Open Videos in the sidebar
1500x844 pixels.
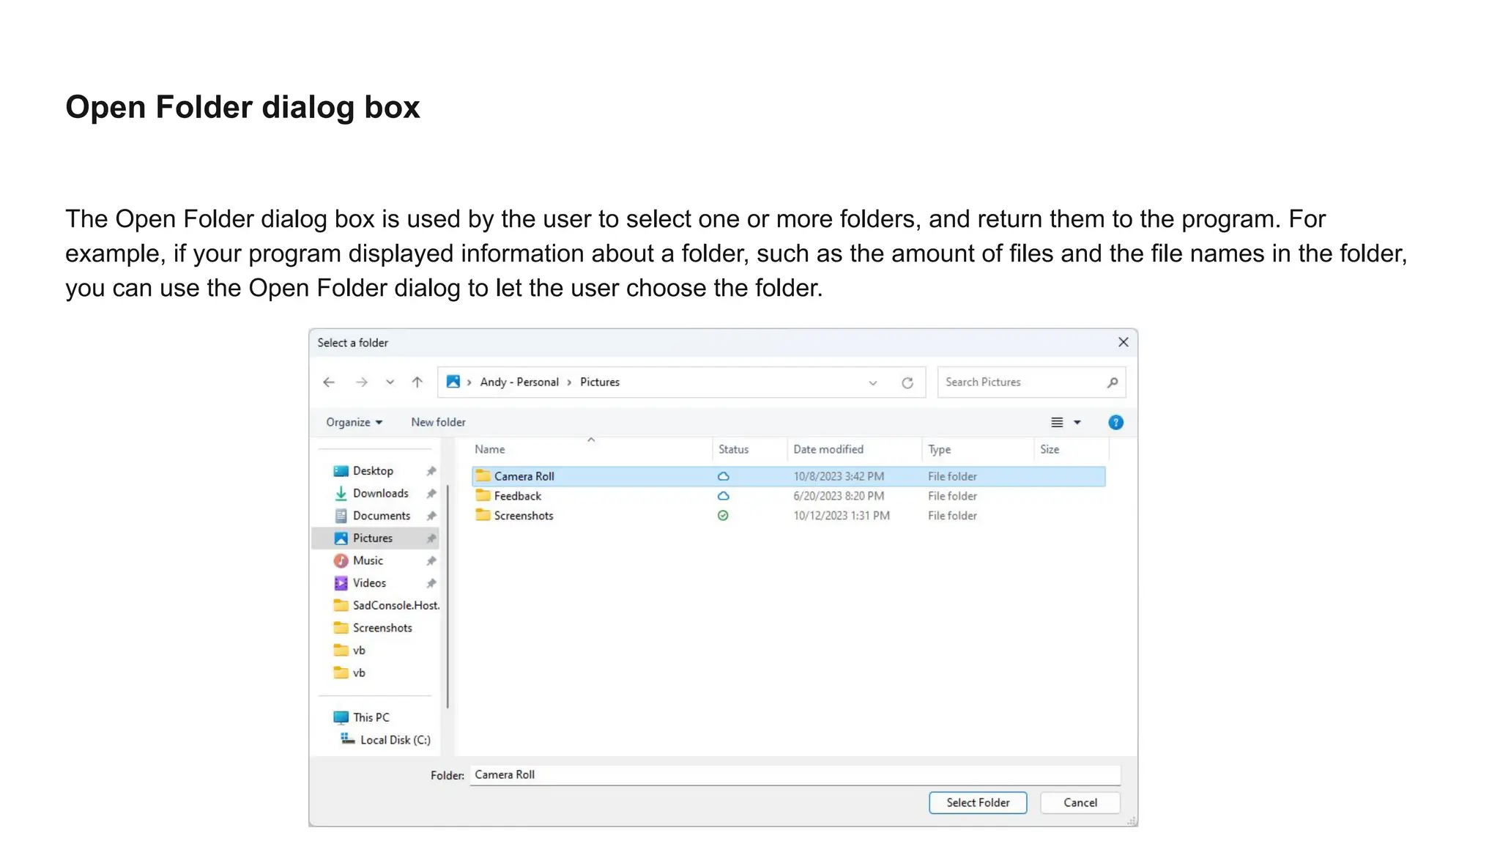tap(369, 583)
